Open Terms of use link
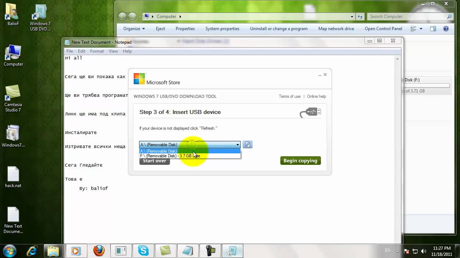The image size is (460, 258). [x=290, y=96]
